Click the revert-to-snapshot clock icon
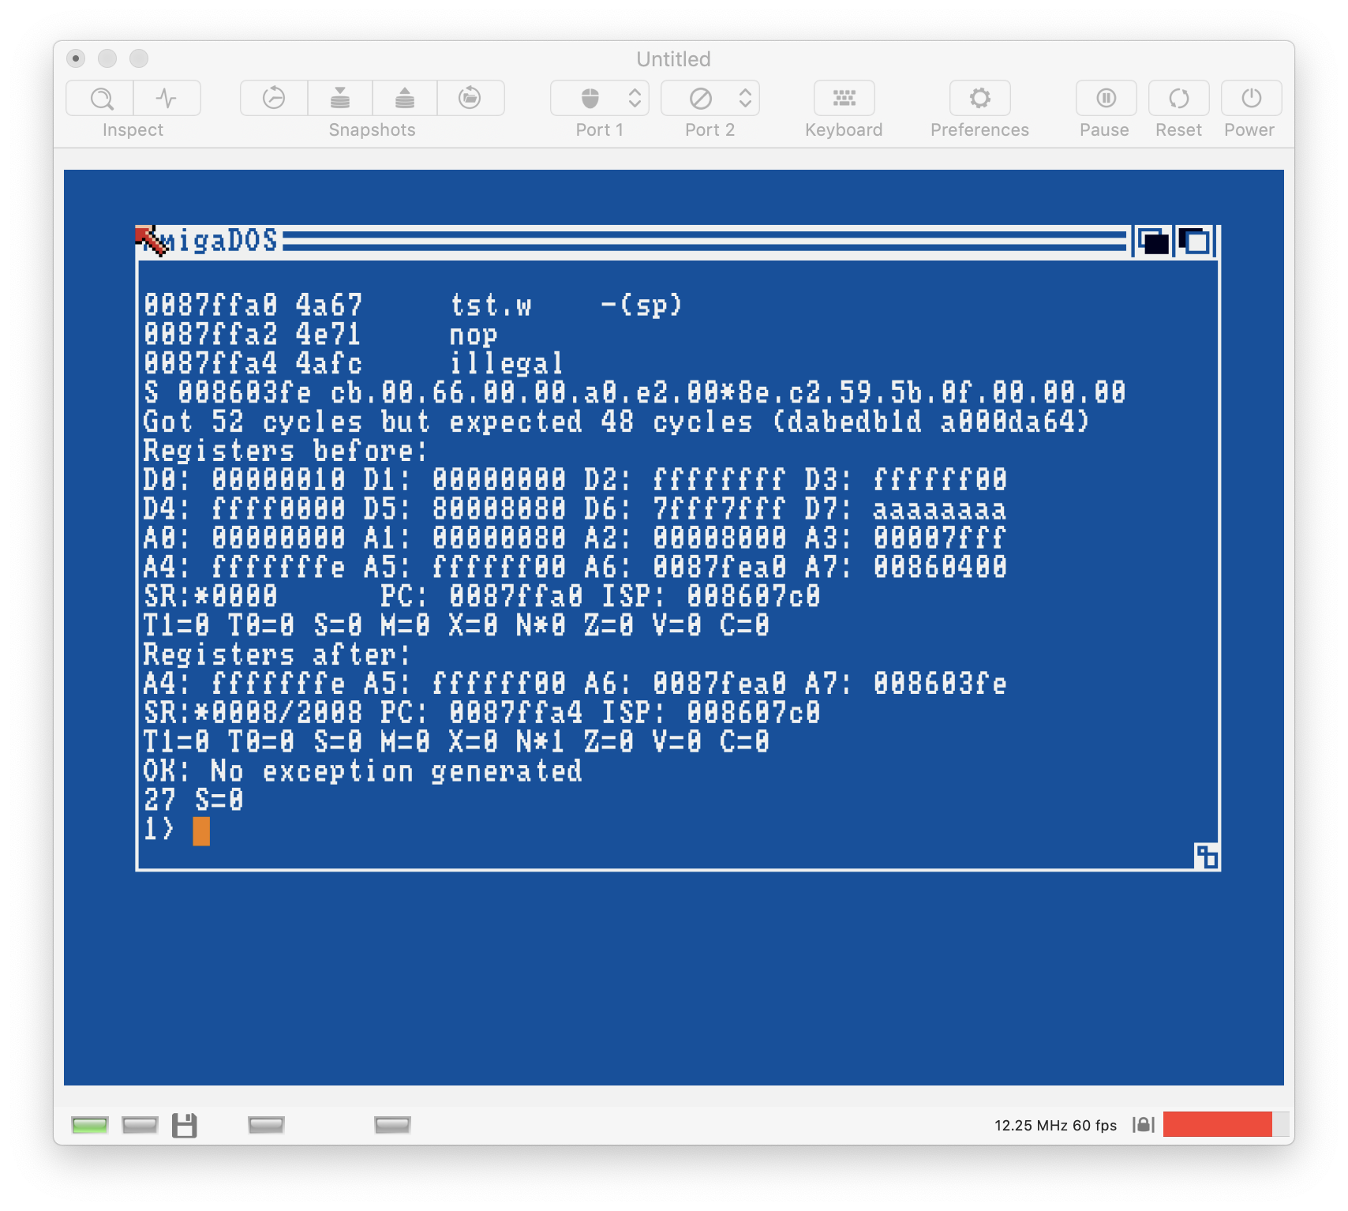Image resolution: width=1348 pixels, height=1211 pixels. (x=274, y=99)
